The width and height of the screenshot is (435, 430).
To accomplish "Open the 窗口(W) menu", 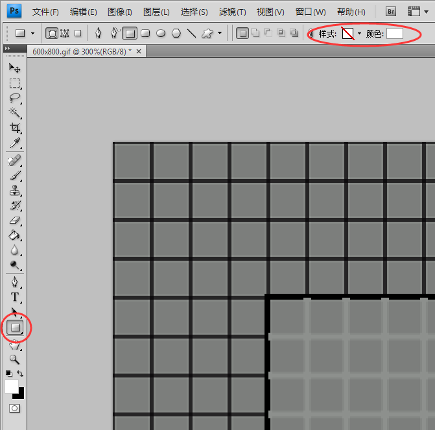I will coord(311,12).
